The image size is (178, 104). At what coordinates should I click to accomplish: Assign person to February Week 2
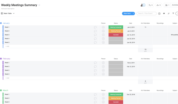[103, 66]
